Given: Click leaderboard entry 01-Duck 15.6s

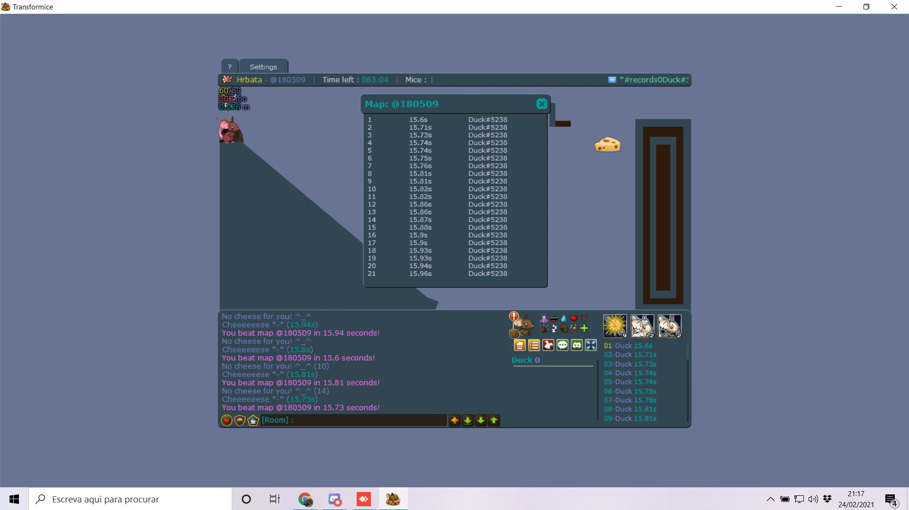Looking at the screenshot, I should click(628, 346).
